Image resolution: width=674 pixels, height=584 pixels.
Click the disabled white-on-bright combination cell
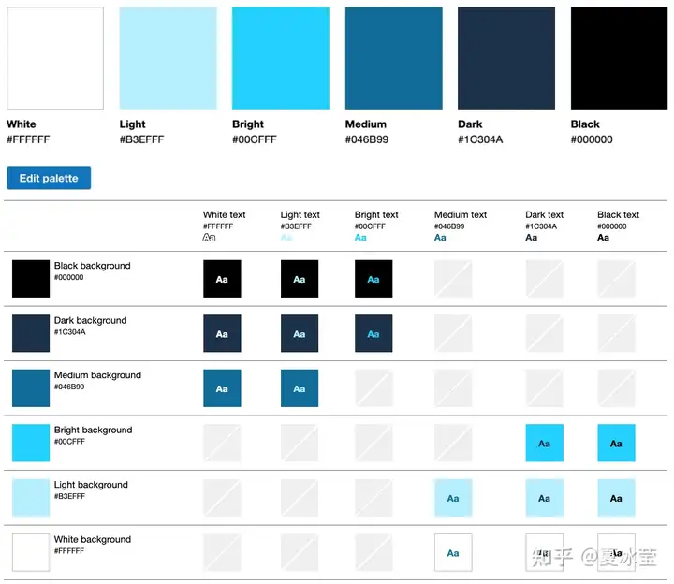222,443
